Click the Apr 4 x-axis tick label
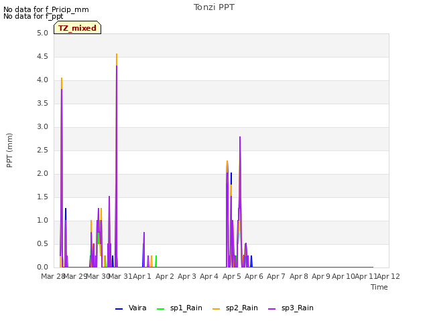Image resolution: width=429 pixels, height=321 pixels. [x=209, y=276]
